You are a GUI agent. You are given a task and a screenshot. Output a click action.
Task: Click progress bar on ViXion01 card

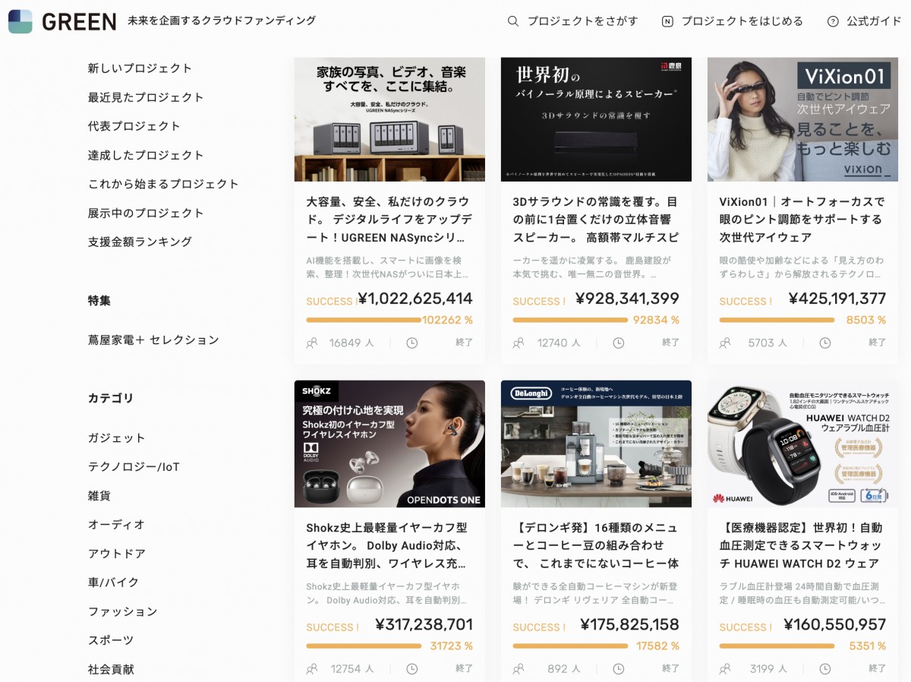[777, 320]
